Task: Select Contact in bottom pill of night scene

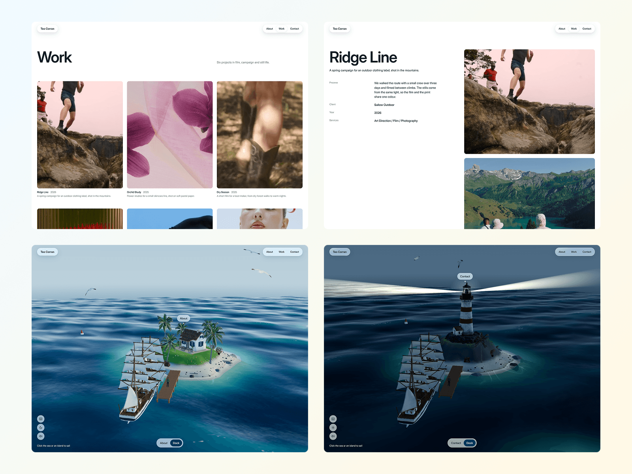Action: [x=456, y=443]
